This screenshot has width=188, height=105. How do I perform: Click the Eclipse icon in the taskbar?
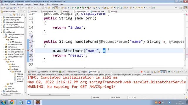tap(38, 102)
